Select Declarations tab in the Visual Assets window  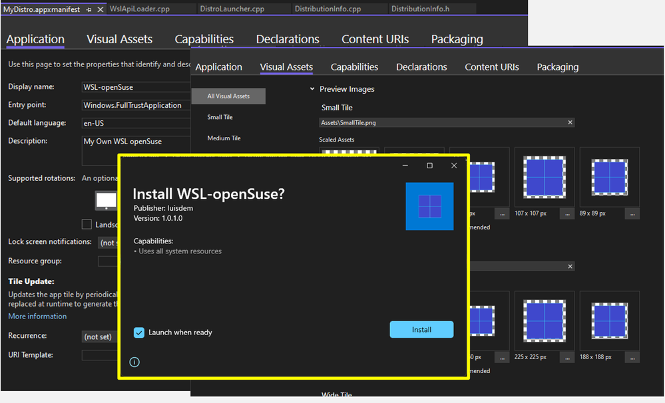coord(421,67)
